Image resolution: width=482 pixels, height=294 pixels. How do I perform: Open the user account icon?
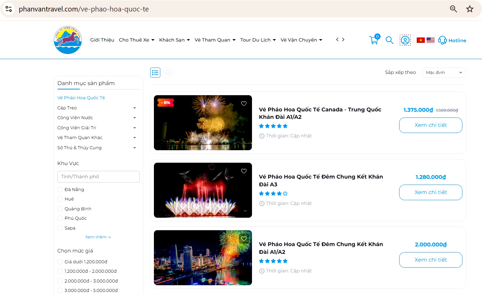405,40
